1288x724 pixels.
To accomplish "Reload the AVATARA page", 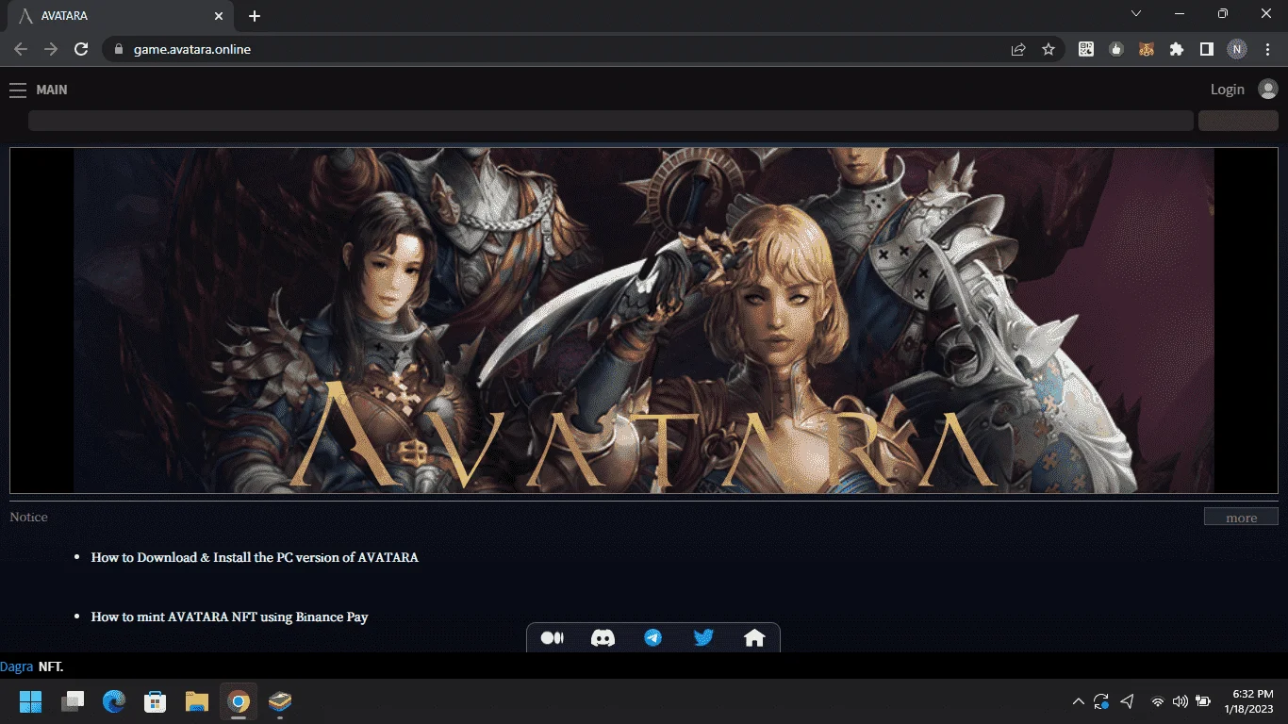I will 81,49.
